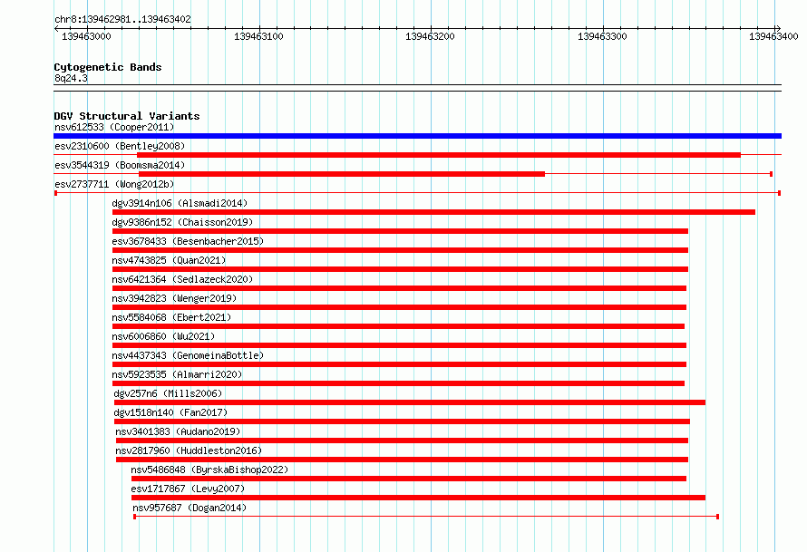The height and width of the screenshot is (552, 807).
Task: Open the dgv257n6 (Mills2006) variant
Action: pyautogui.click(x=168, y=393)
